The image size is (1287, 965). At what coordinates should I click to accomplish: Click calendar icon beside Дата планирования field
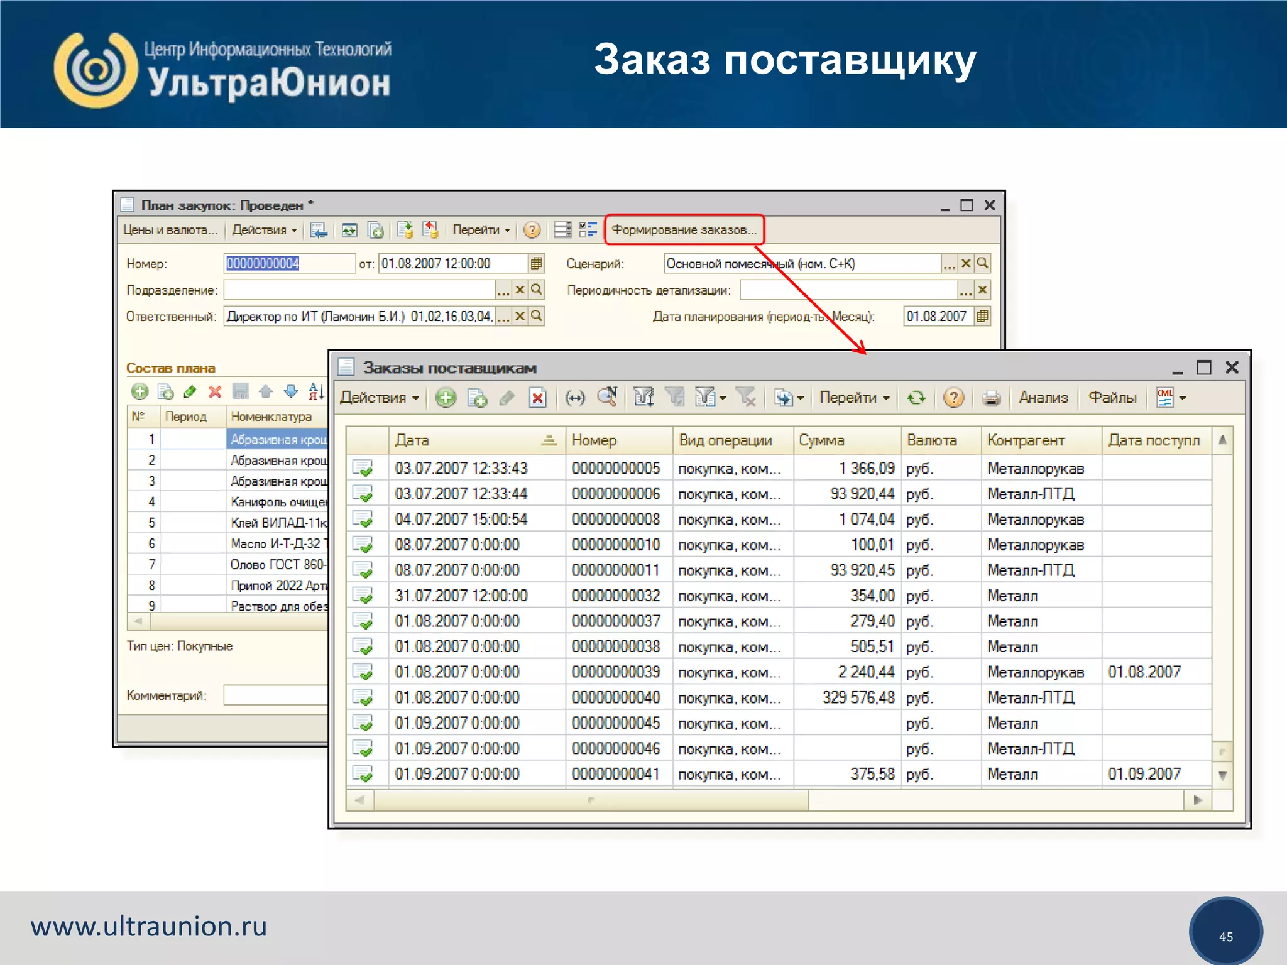(x=983, y=316)
